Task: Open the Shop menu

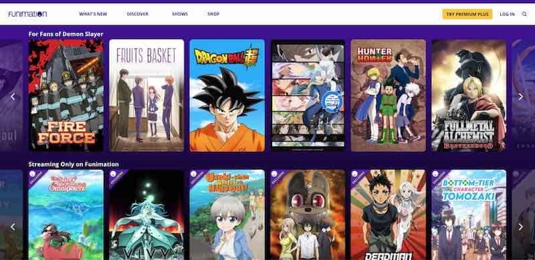Action: click(213, 14)
